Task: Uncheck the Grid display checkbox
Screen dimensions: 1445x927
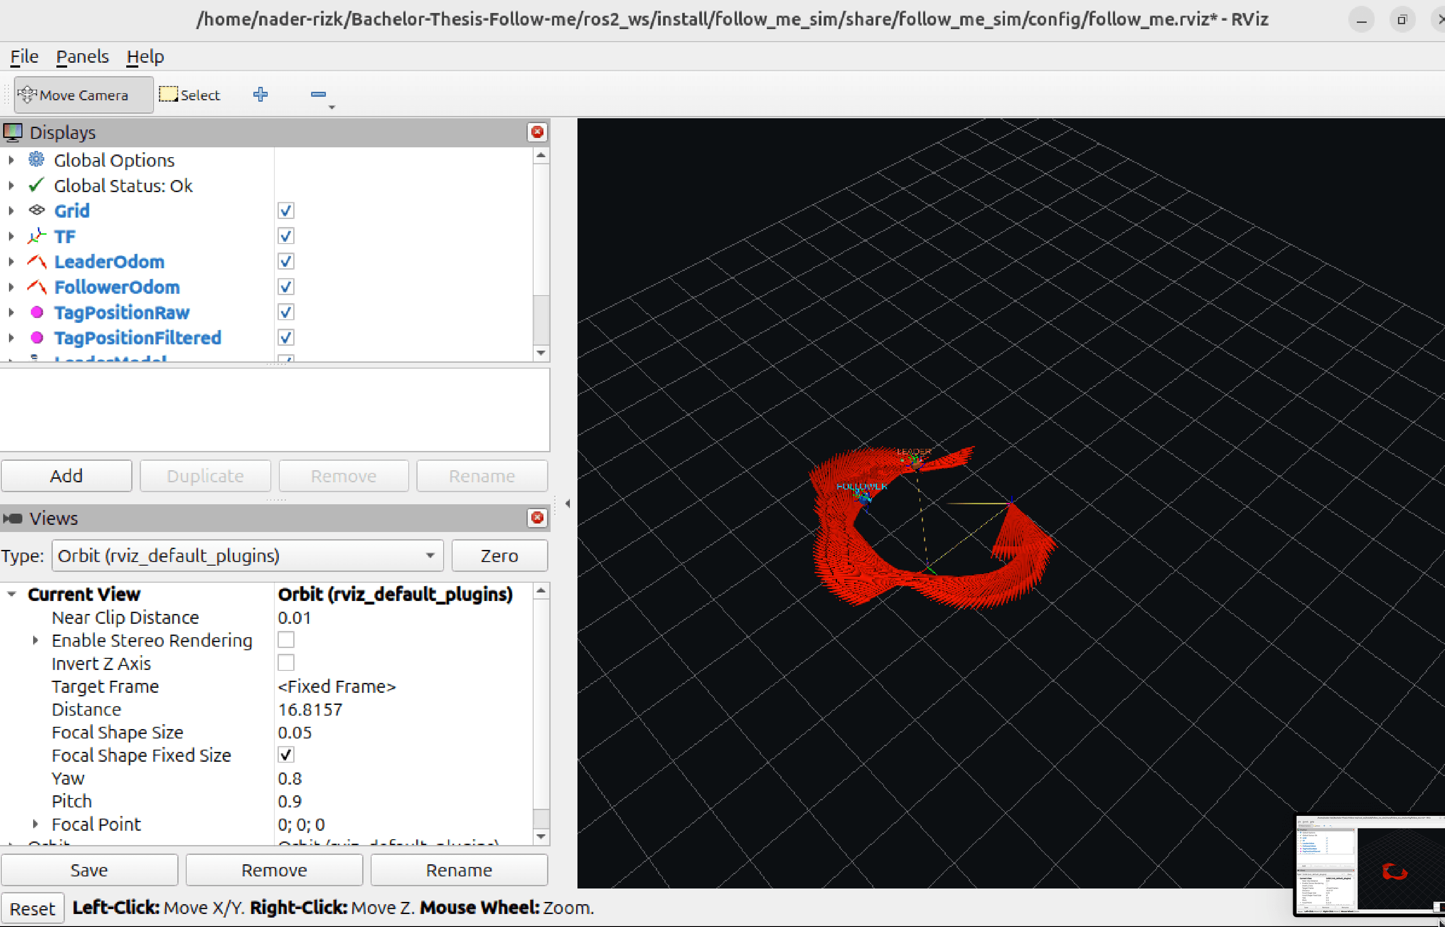Action: [x=286, y=210]
